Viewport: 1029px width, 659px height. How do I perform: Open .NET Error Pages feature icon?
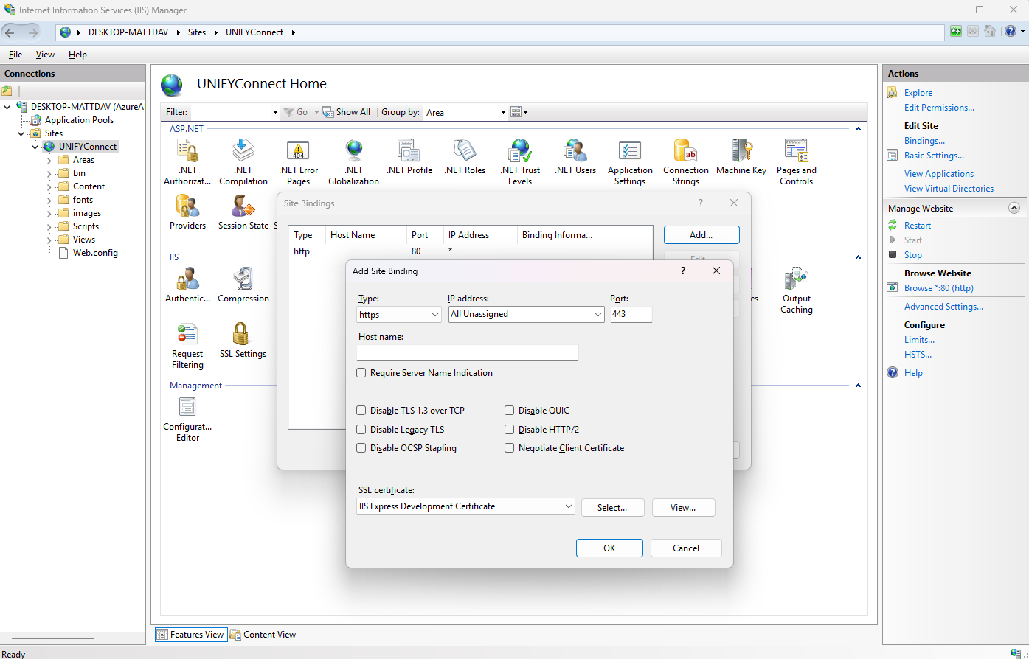point(298,151)
